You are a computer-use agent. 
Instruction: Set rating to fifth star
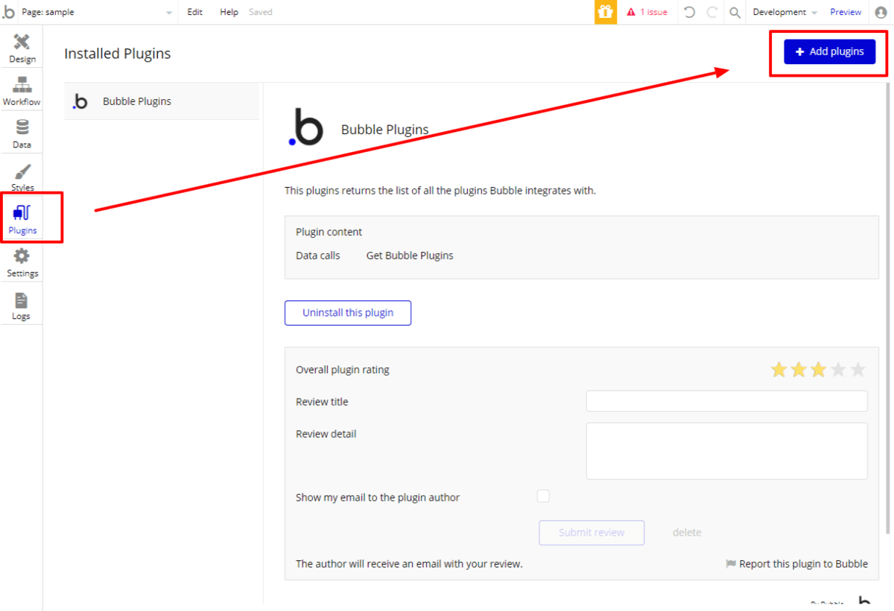click(x=858, y=370)
